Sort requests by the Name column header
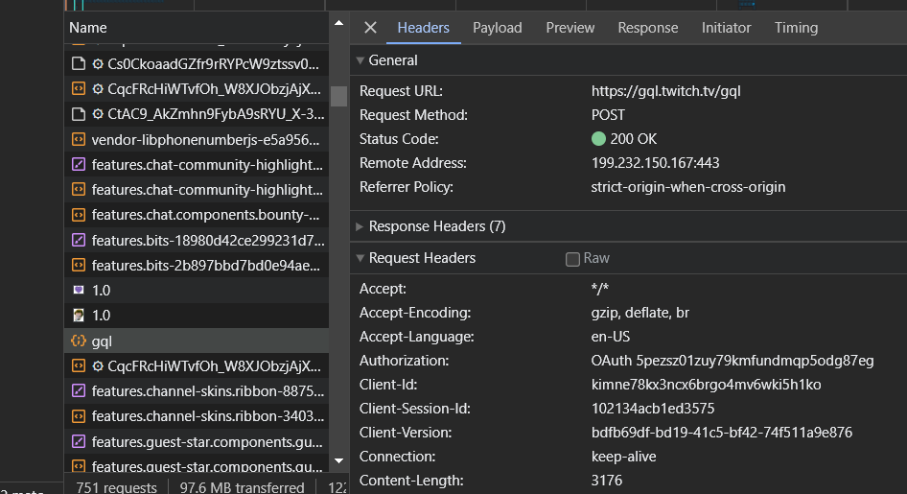 pos(88,28)
